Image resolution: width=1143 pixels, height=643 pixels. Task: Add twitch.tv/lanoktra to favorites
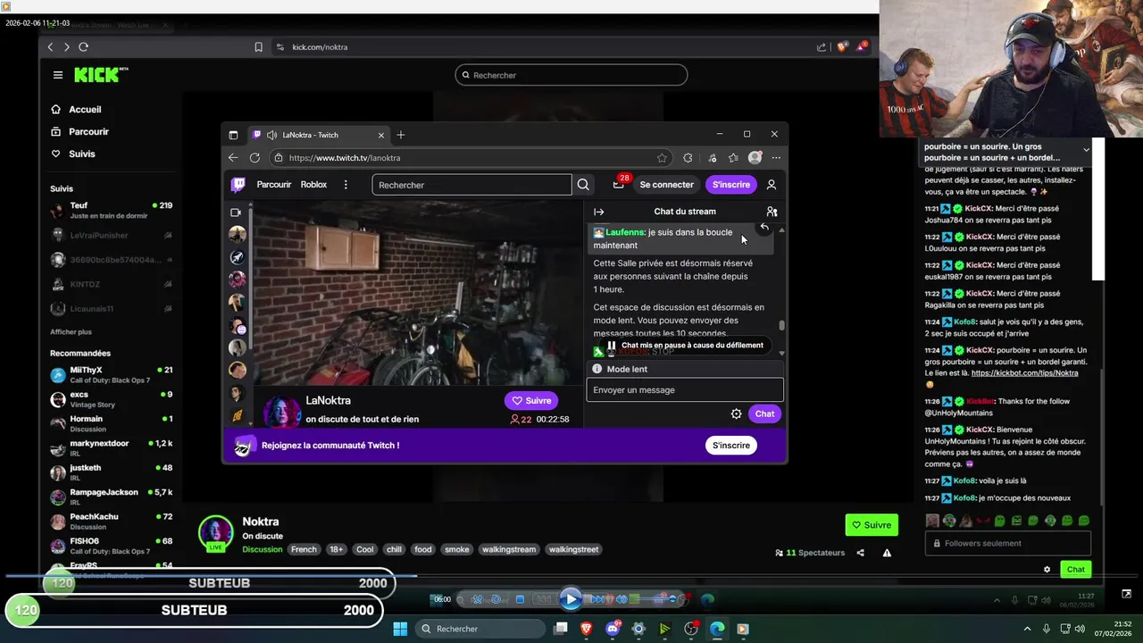662,158
